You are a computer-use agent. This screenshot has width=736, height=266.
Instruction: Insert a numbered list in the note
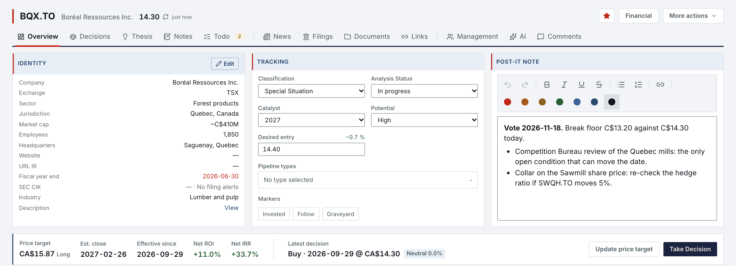pos(638,85)
